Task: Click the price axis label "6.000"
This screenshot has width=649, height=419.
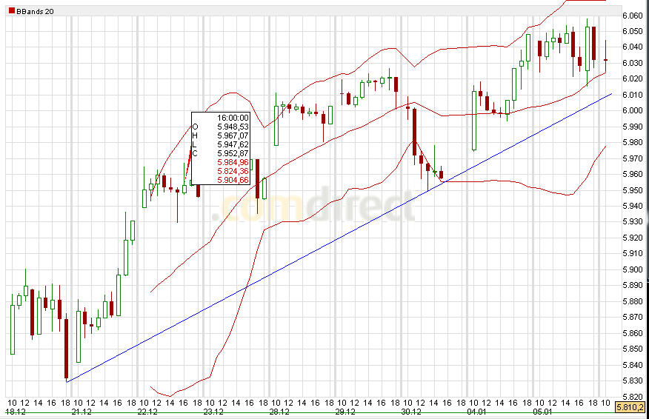Action: (633, 111)
